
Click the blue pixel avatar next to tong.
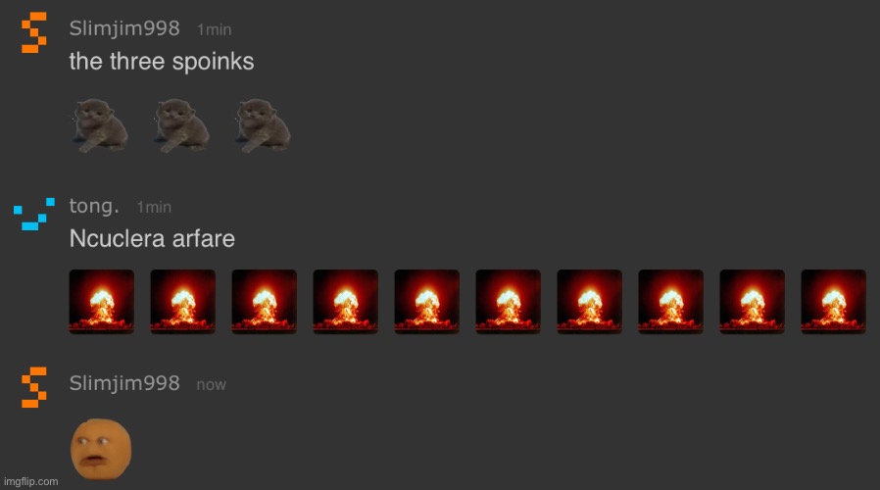point(34,214)
